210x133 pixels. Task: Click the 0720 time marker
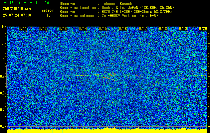pos(203,29)
